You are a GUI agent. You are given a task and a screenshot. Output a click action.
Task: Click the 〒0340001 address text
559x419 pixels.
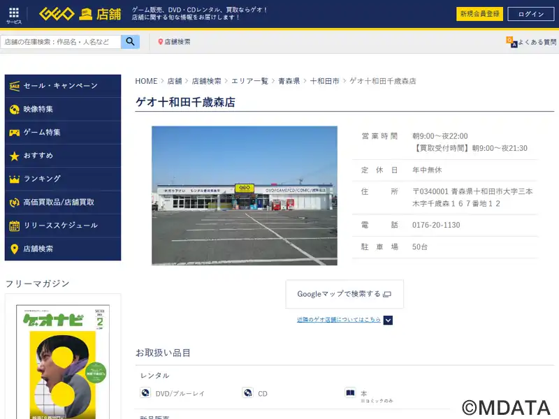pyautogui.click(x=472, y=198)
